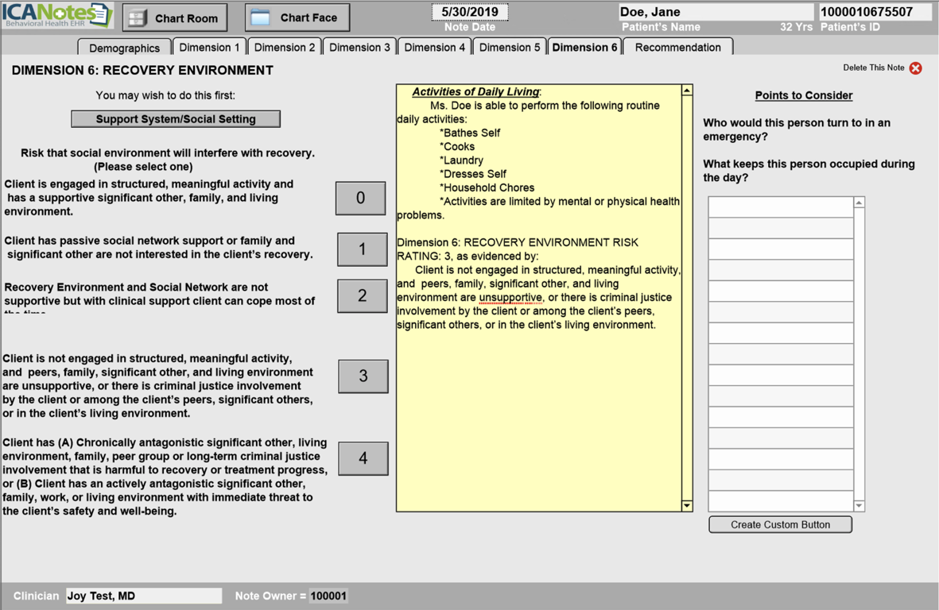
Task: Click up arrow of custom button list
Action: [x=859, y=203]
